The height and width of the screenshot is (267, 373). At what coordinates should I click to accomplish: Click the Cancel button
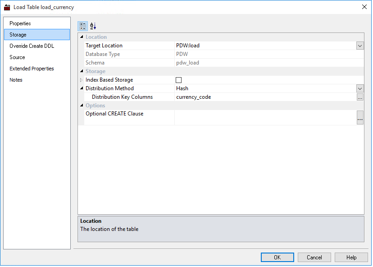pyautogui.click(x=314, y=257)
